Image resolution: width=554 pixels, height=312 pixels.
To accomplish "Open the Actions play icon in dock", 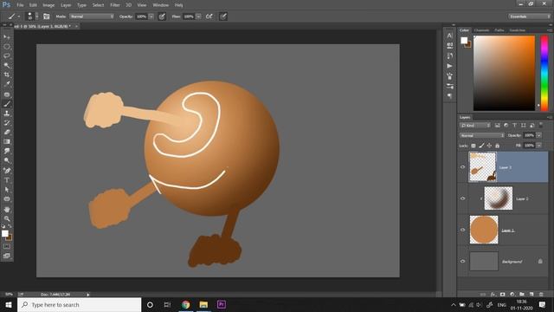I will (449, 66).
